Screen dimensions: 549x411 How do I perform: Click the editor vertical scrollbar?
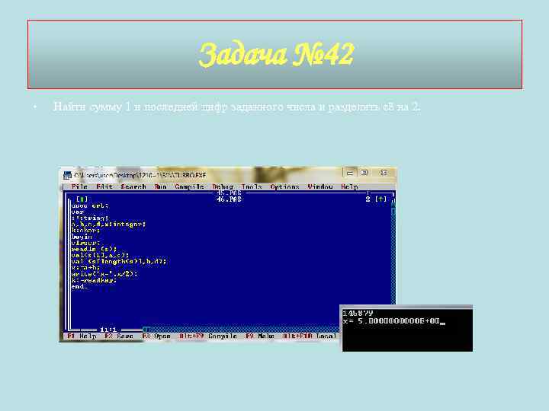[x=393, y=255]
